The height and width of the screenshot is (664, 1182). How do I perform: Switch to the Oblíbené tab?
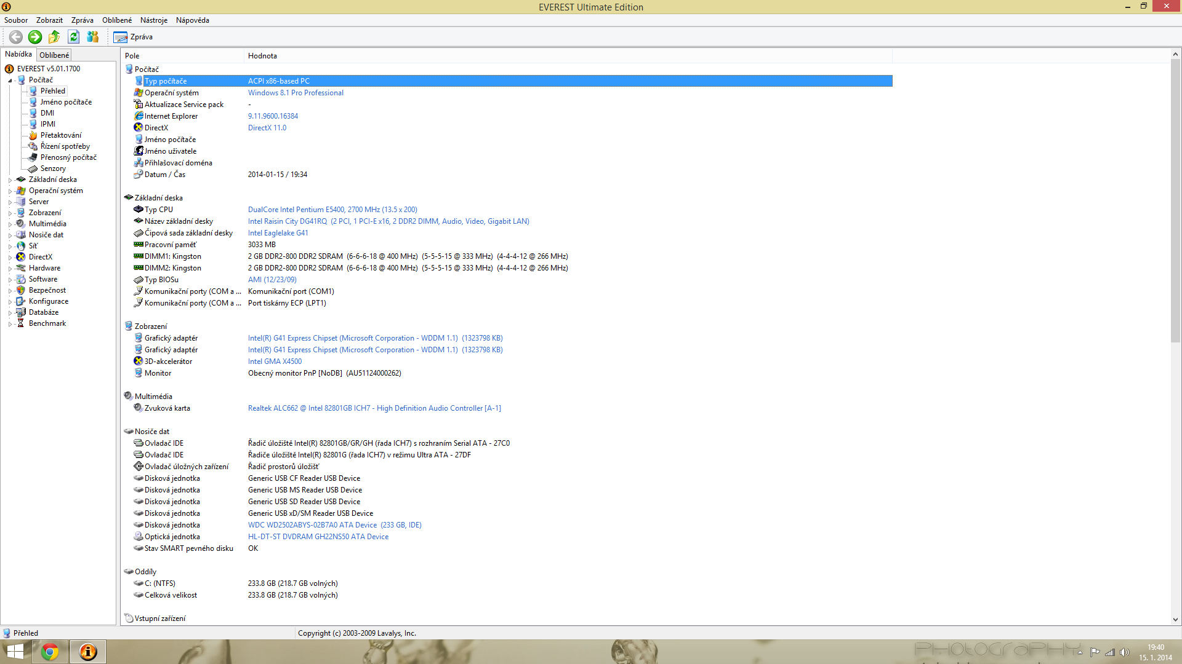pos(54,55)
